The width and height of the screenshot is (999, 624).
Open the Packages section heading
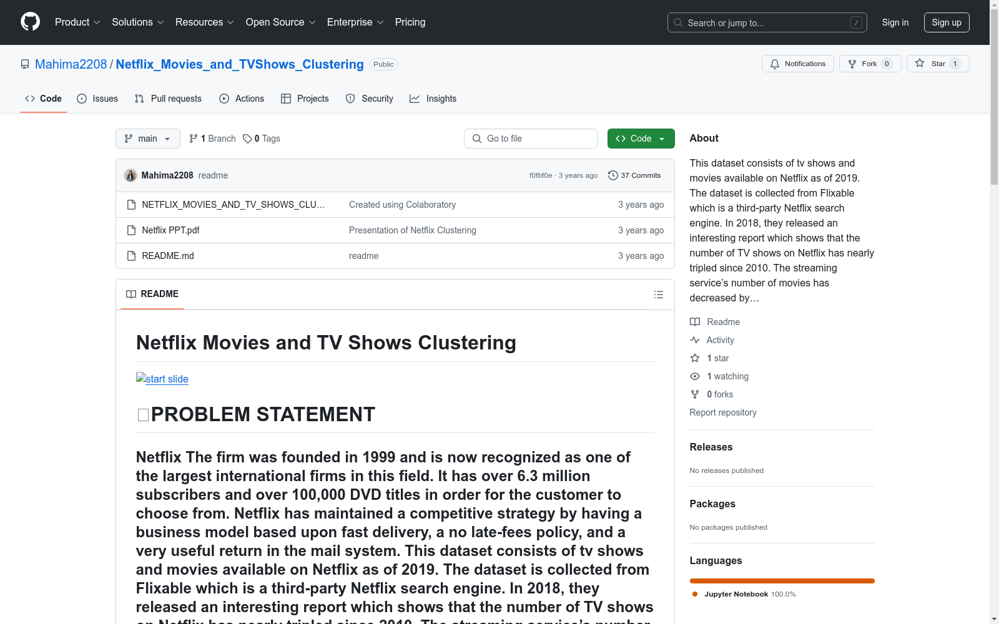click(712, 504)
